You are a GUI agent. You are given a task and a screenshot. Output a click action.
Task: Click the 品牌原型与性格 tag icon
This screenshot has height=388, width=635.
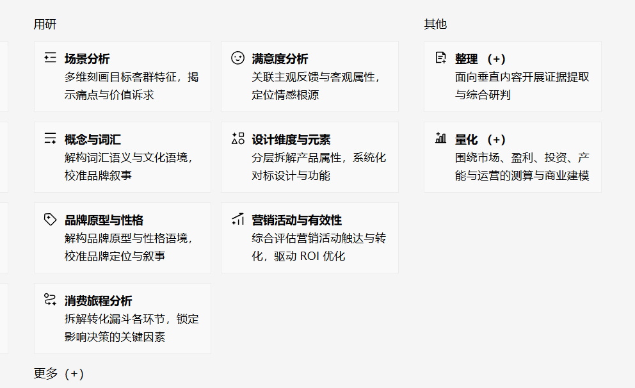tap(50, 220)
